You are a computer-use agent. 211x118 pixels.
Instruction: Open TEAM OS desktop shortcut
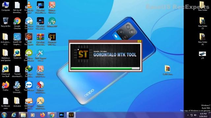point(17,54)
